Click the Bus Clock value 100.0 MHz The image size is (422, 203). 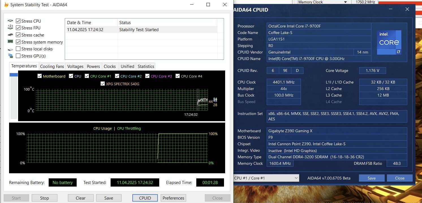pos(284,95)
